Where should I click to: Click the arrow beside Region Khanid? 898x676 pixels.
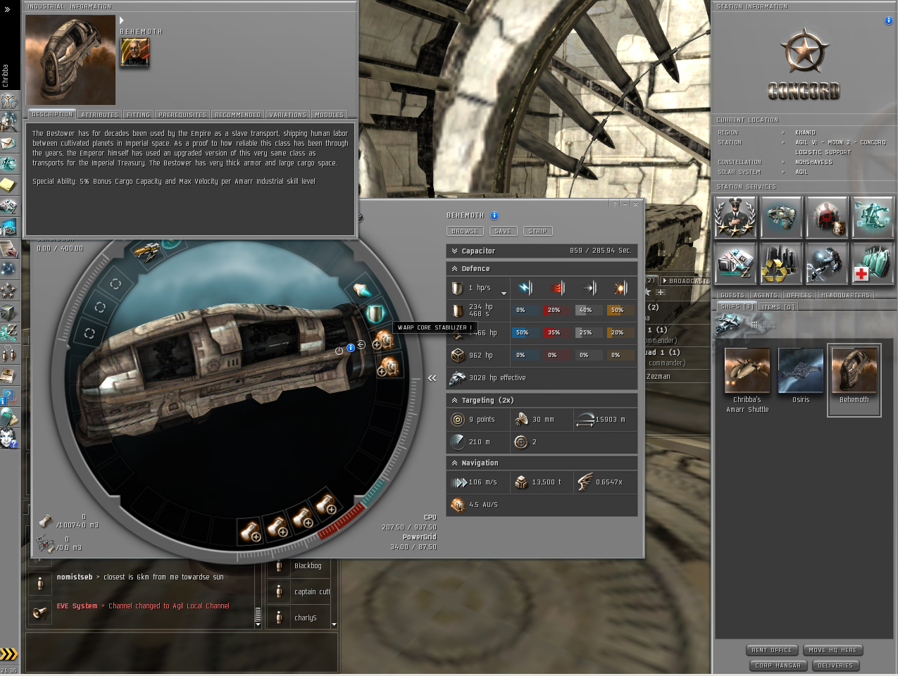click(x=782, y=132)
